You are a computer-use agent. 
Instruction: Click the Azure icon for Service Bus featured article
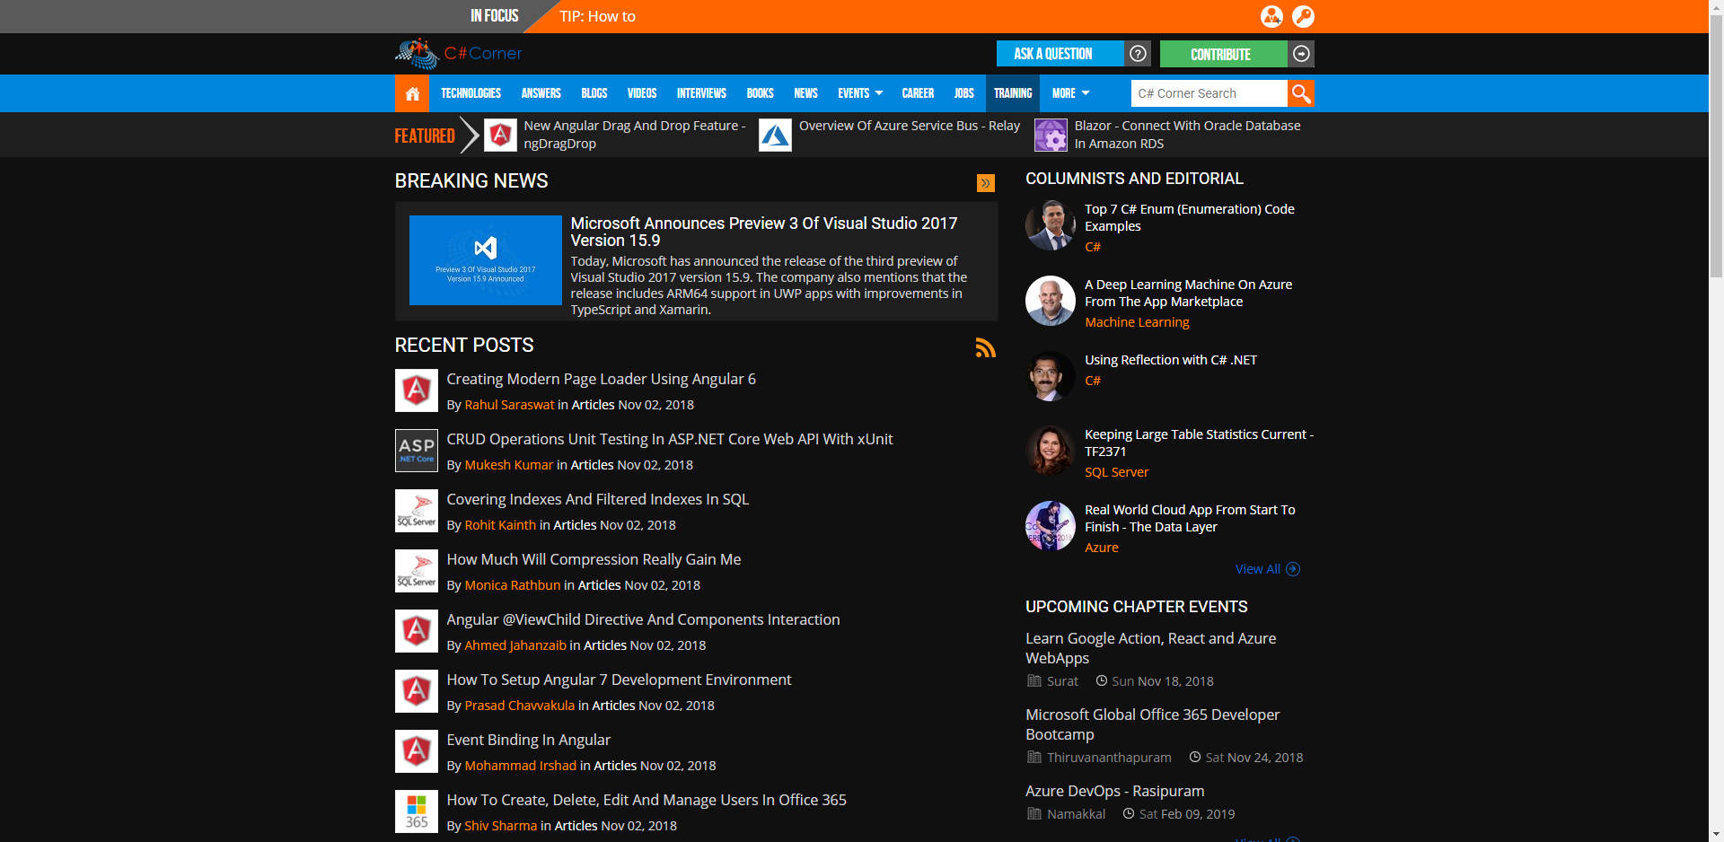point(775,136)
